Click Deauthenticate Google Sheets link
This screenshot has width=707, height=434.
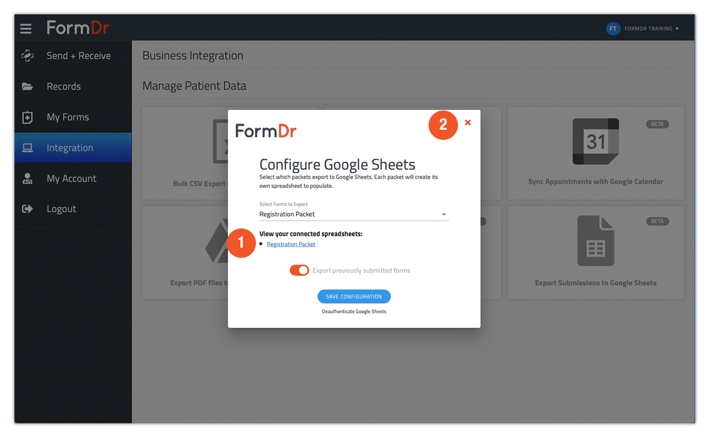click(354, 311)
